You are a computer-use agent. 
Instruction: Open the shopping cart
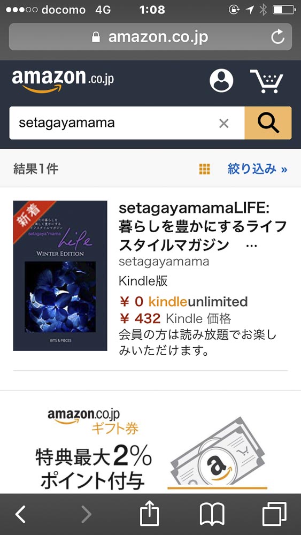[267, 81]
